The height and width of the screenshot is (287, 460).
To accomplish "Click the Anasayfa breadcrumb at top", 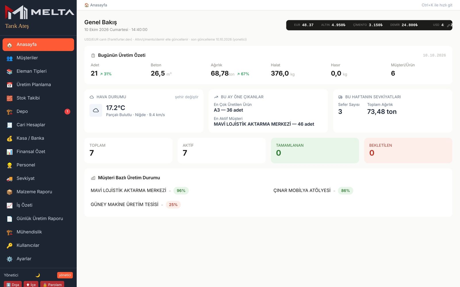I will pos(96,5).
